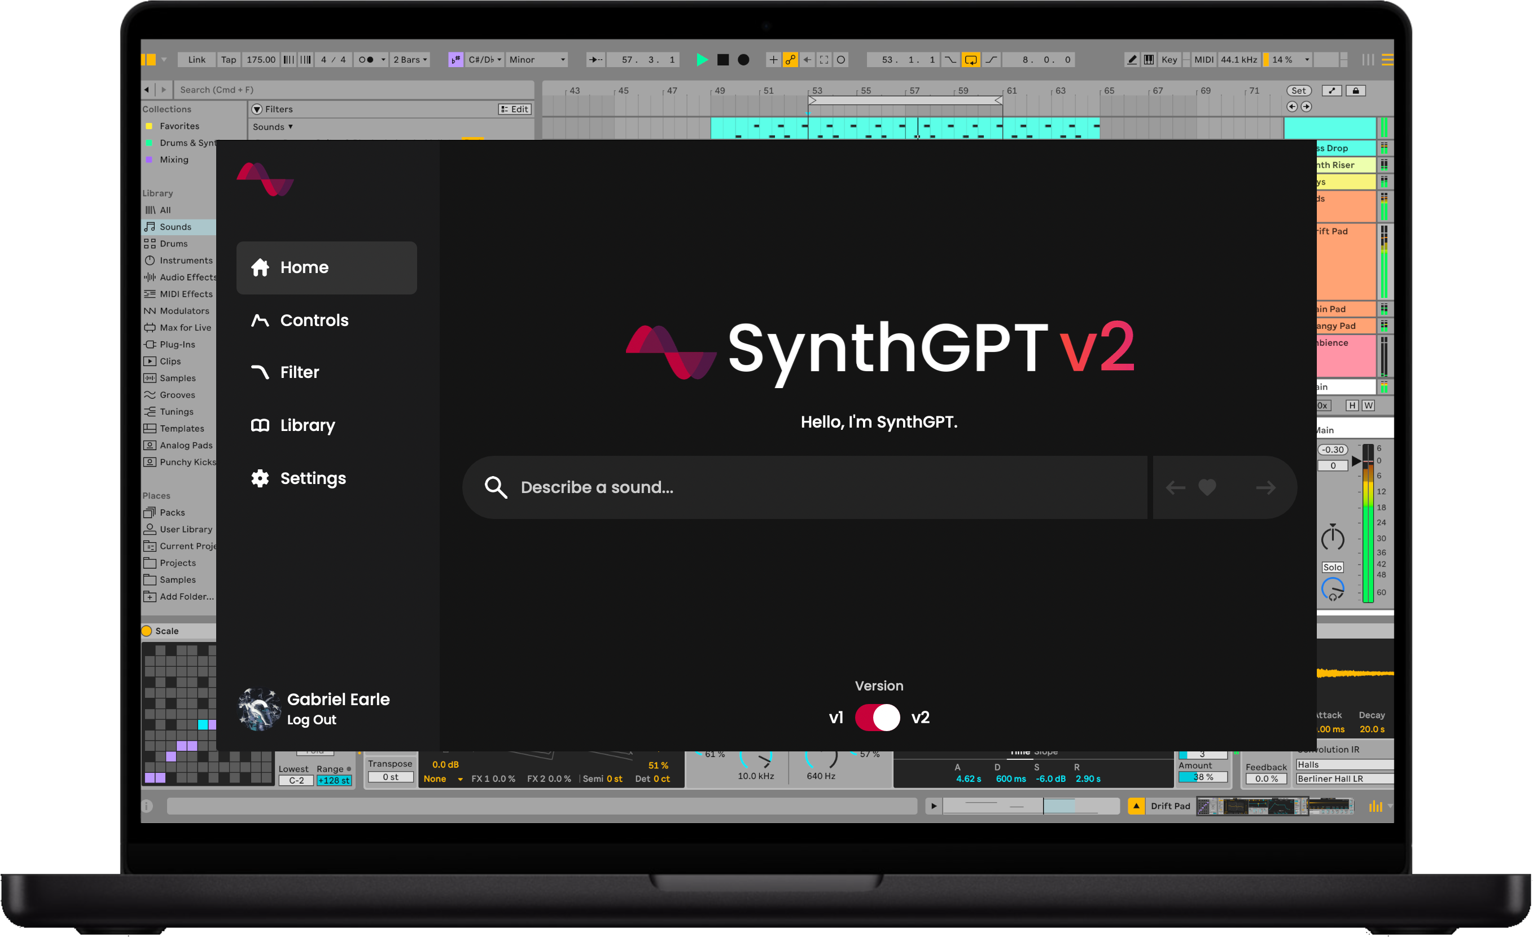Toggle the purple scale mode button

pos(455,60)
